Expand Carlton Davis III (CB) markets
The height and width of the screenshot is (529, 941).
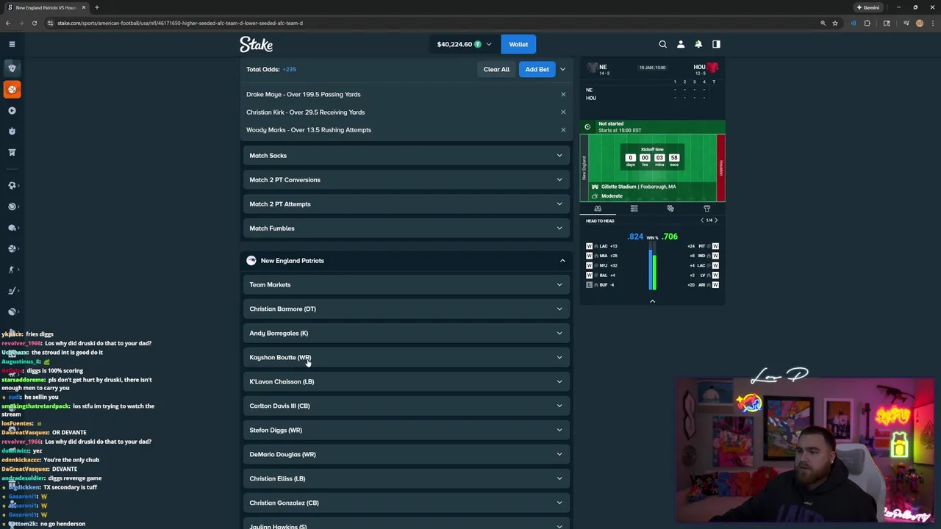tap(407, 406)
